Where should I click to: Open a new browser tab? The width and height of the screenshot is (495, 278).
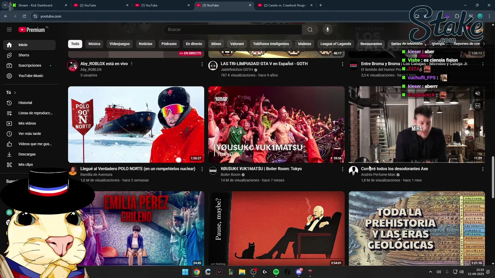click(x=321, y=5)
